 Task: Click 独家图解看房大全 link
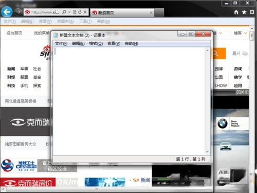[x=21, y=144]
